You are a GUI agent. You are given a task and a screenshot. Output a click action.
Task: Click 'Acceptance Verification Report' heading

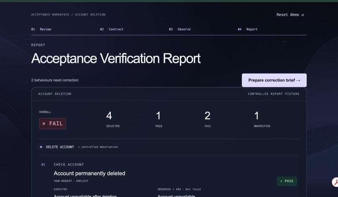click(x=116, y=58)
